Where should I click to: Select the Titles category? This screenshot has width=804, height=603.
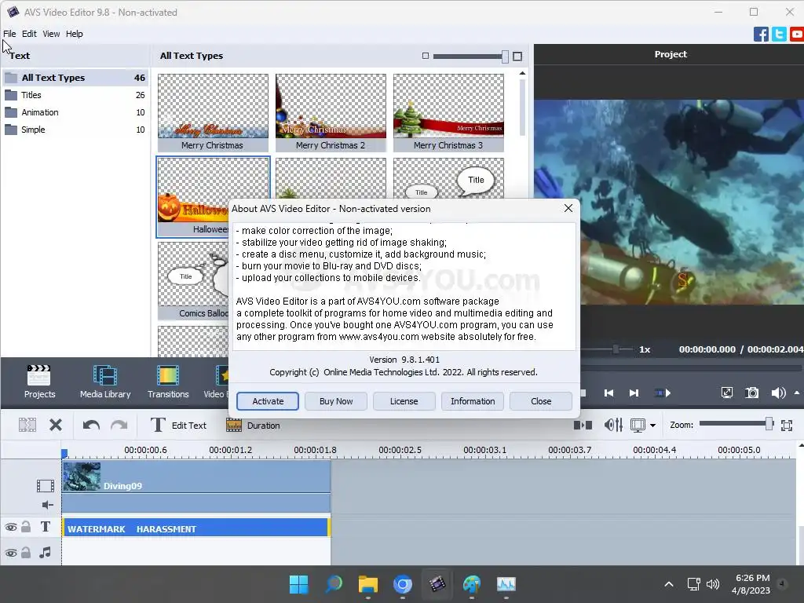[x=75, y=95]
